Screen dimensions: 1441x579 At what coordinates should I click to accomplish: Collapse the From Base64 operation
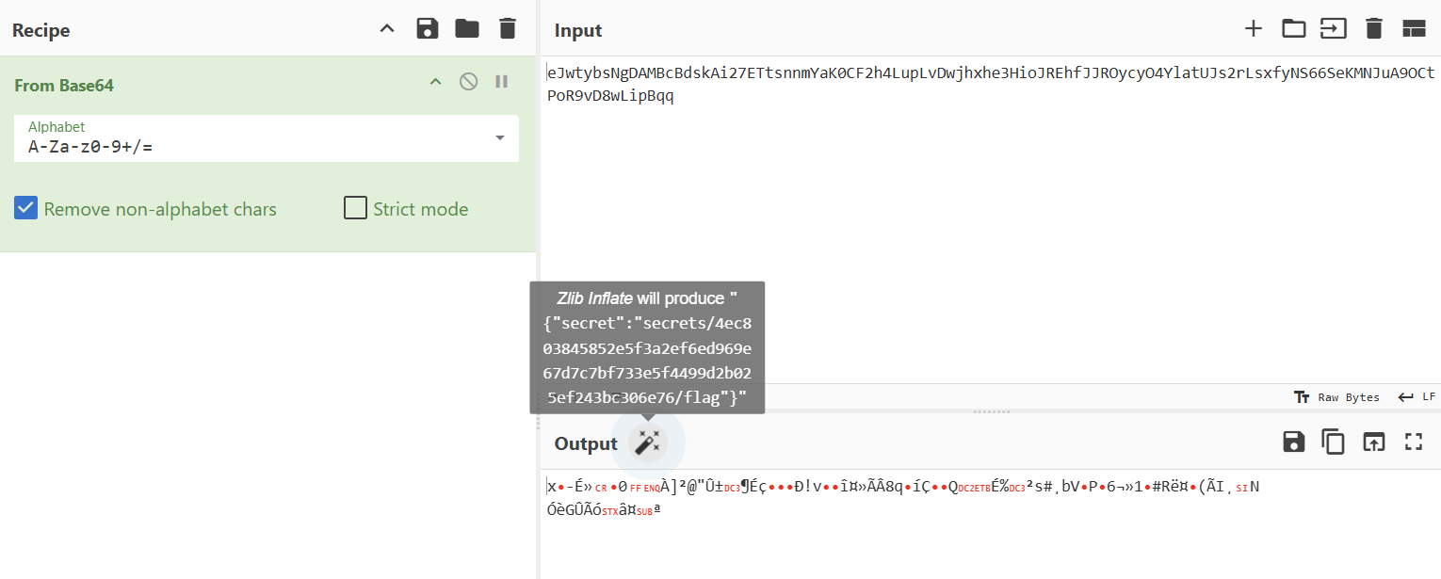(x=435, y=83)
